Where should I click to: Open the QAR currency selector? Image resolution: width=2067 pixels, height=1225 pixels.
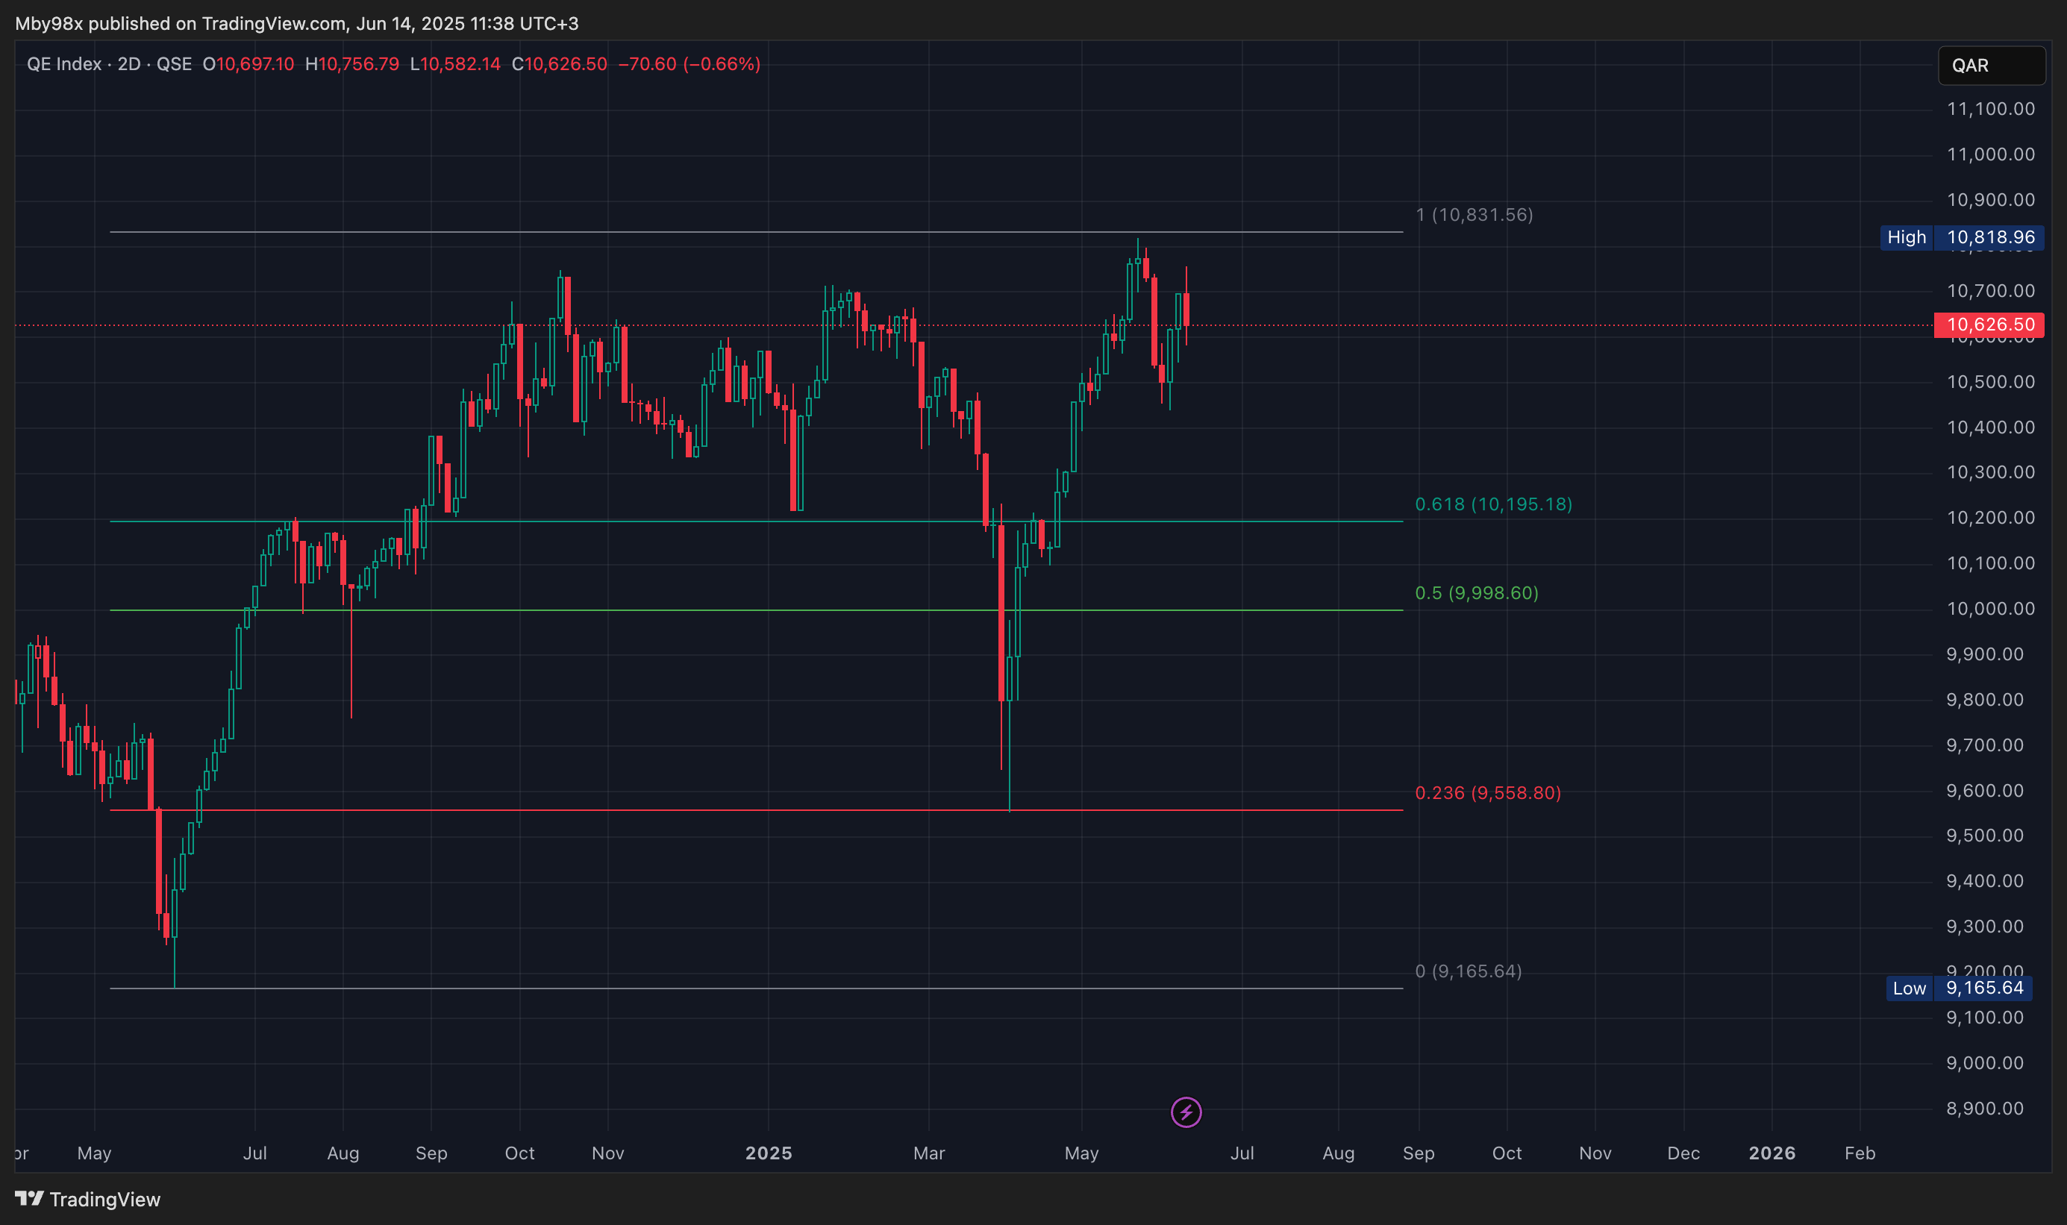pyautogui.click(x=1991, y=65)
